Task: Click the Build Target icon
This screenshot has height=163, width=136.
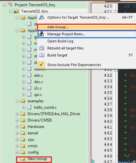Action: [x=41, y=55]
